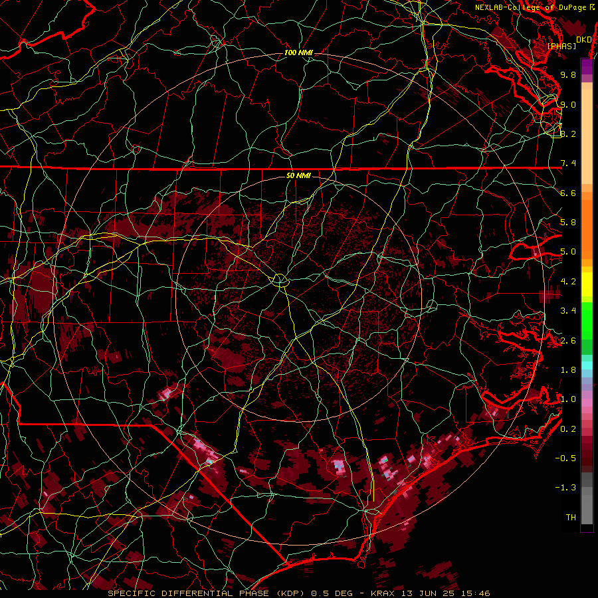Click the 1.8 scale value
The image size is (598, 598).
point(568,370)
